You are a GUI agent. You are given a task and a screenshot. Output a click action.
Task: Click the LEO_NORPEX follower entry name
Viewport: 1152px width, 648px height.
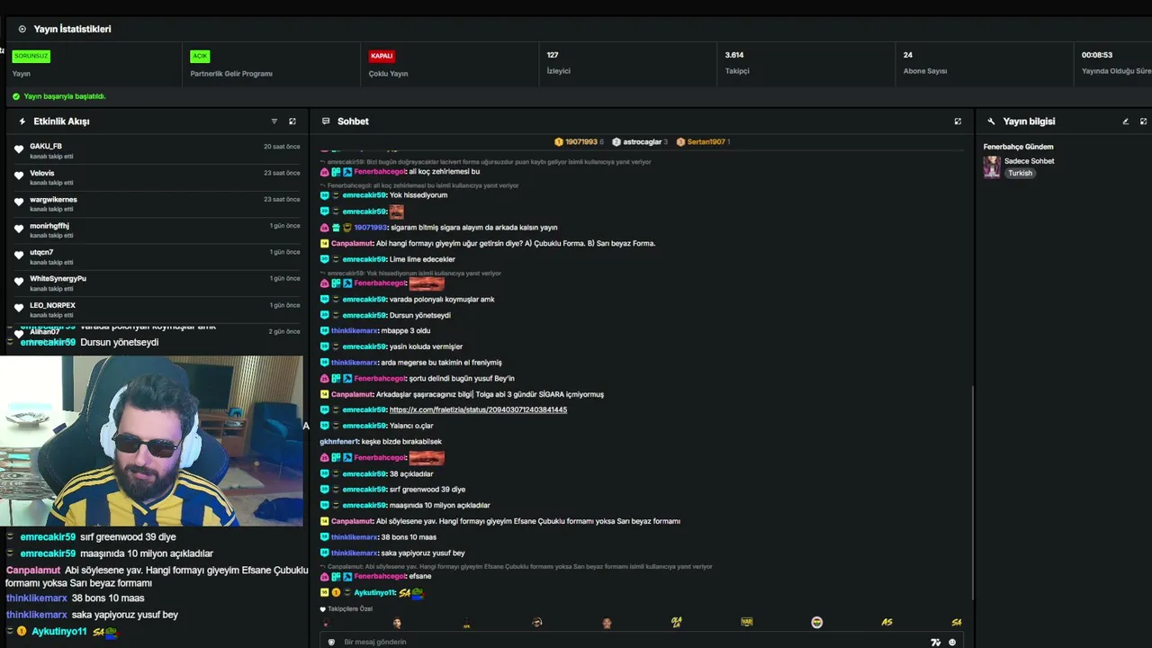(x=52, y=305)
